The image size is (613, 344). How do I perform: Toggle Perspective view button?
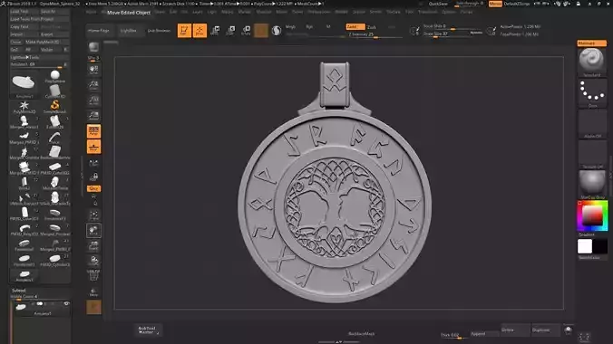click(x=93, y=131)
